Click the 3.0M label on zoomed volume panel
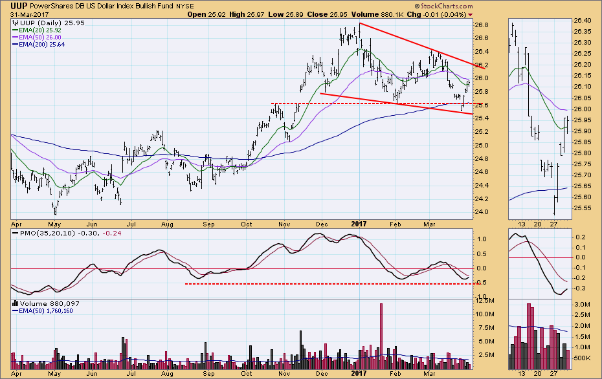The height and width of the screenshot is (379, 602). pyautogui.click(x=583, y=305)
